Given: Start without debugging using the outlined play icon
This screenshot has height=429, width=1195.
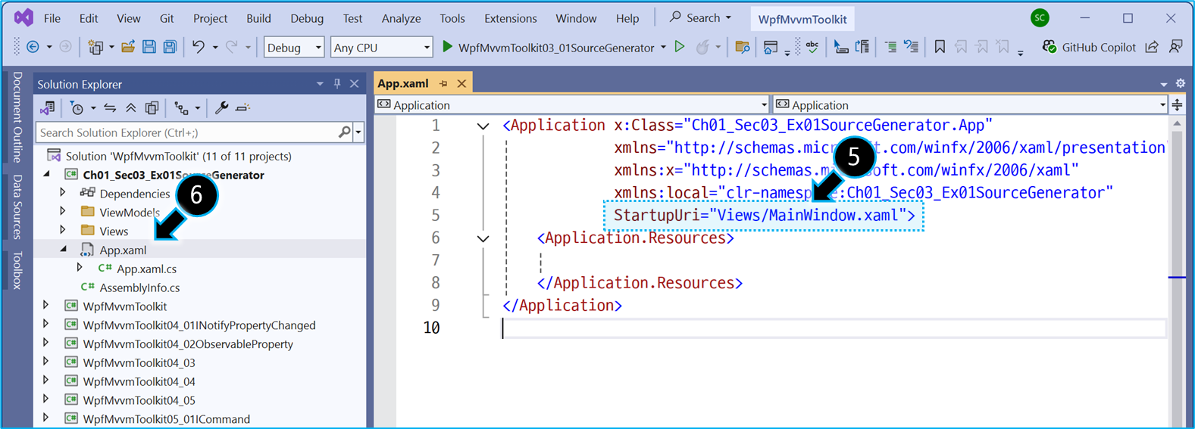Looking at the screenshot, I should [680, 47].
